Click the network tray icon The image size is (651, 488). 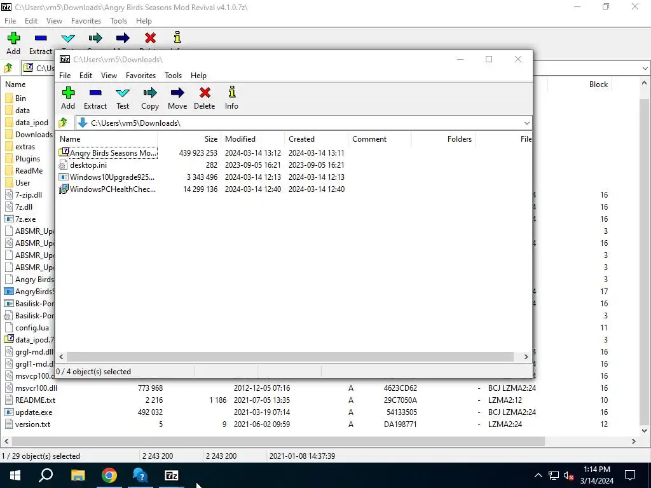[x=554, y=475]
